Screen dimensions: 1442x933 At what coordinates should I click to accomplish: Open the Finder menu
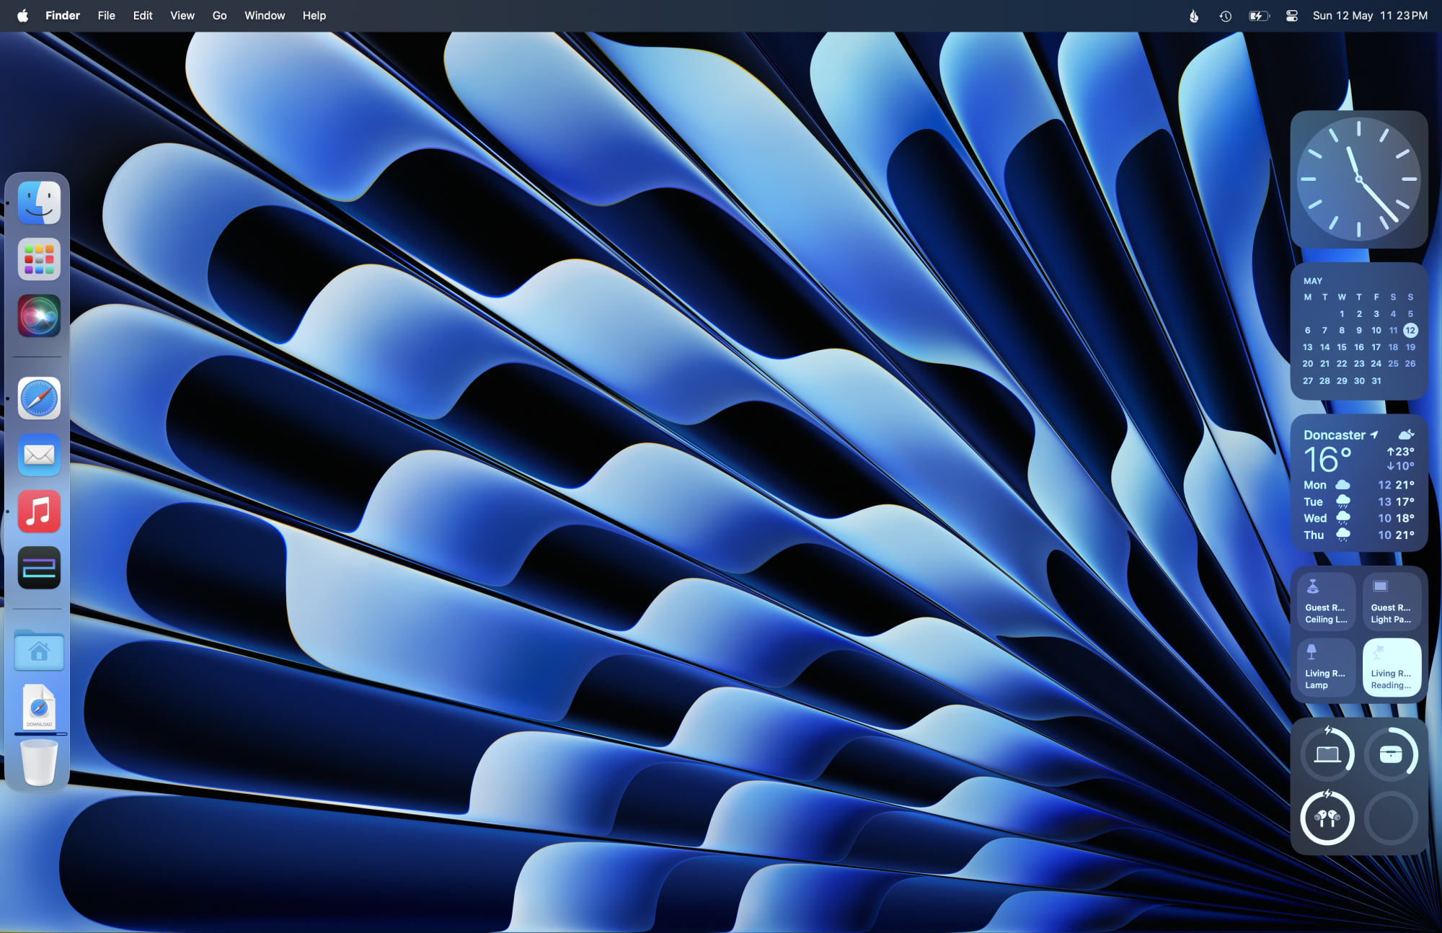click(63, 15)
